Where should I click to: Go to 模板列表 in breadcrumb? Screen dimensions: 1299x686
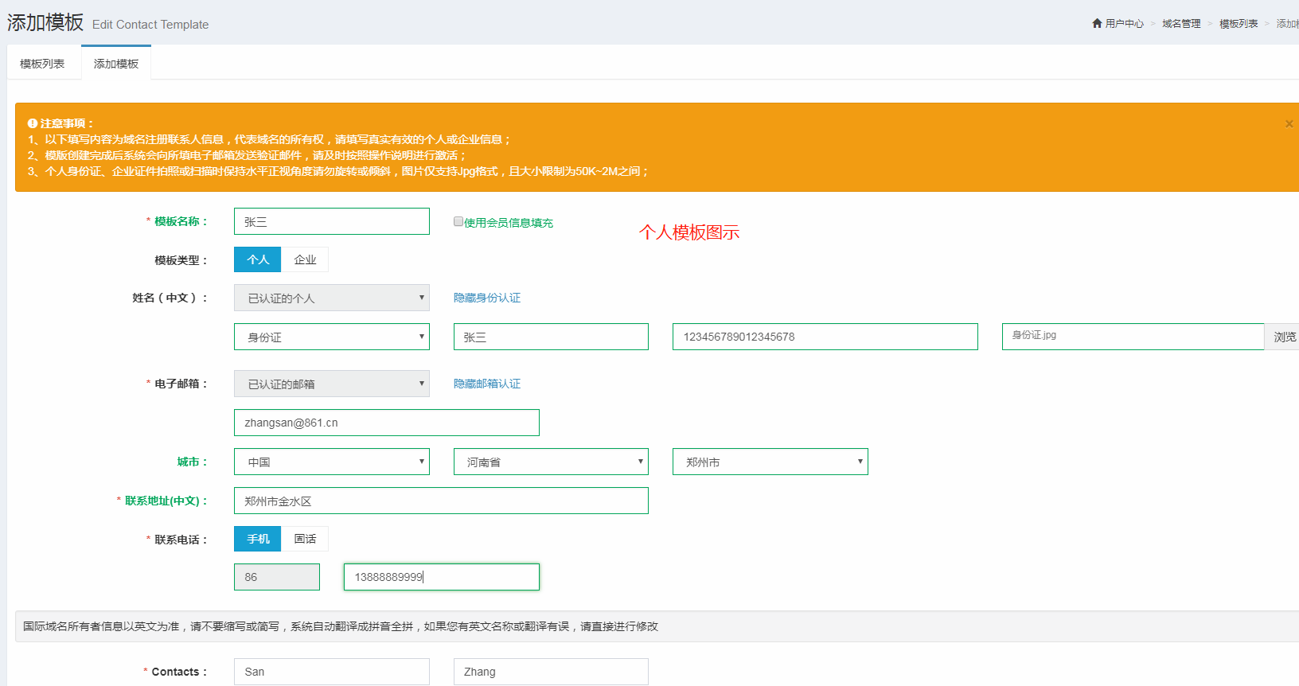(1239, 24)
